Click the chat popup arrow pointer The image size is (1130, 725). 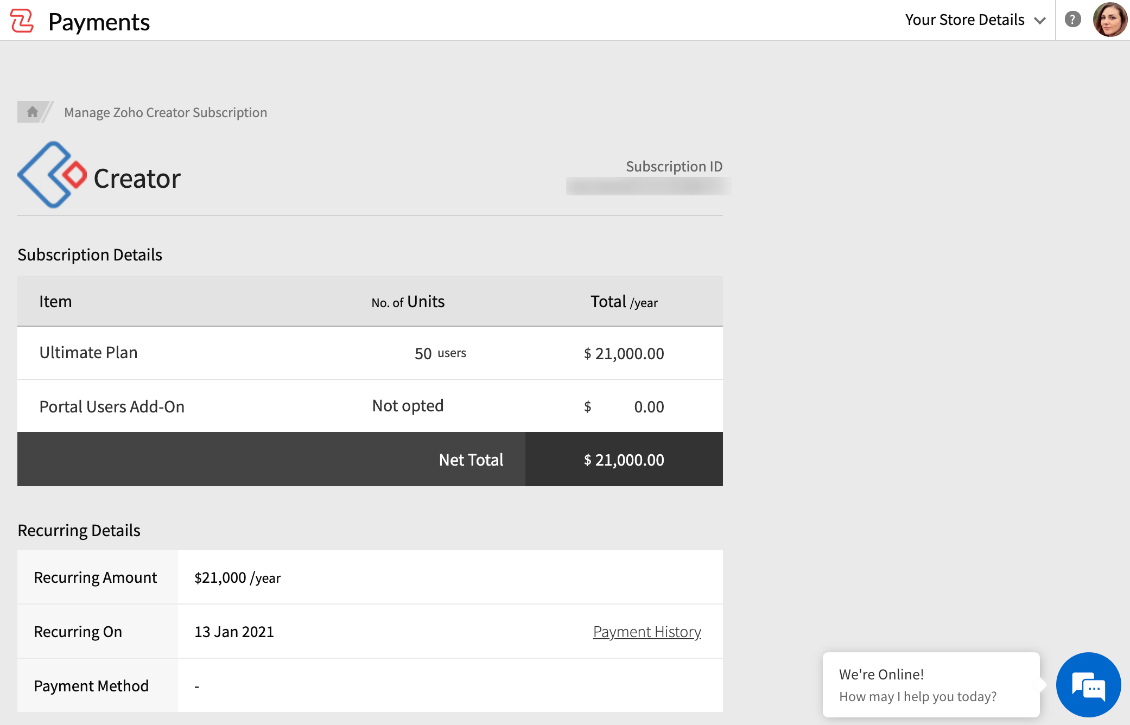[x=1044, y=685]
